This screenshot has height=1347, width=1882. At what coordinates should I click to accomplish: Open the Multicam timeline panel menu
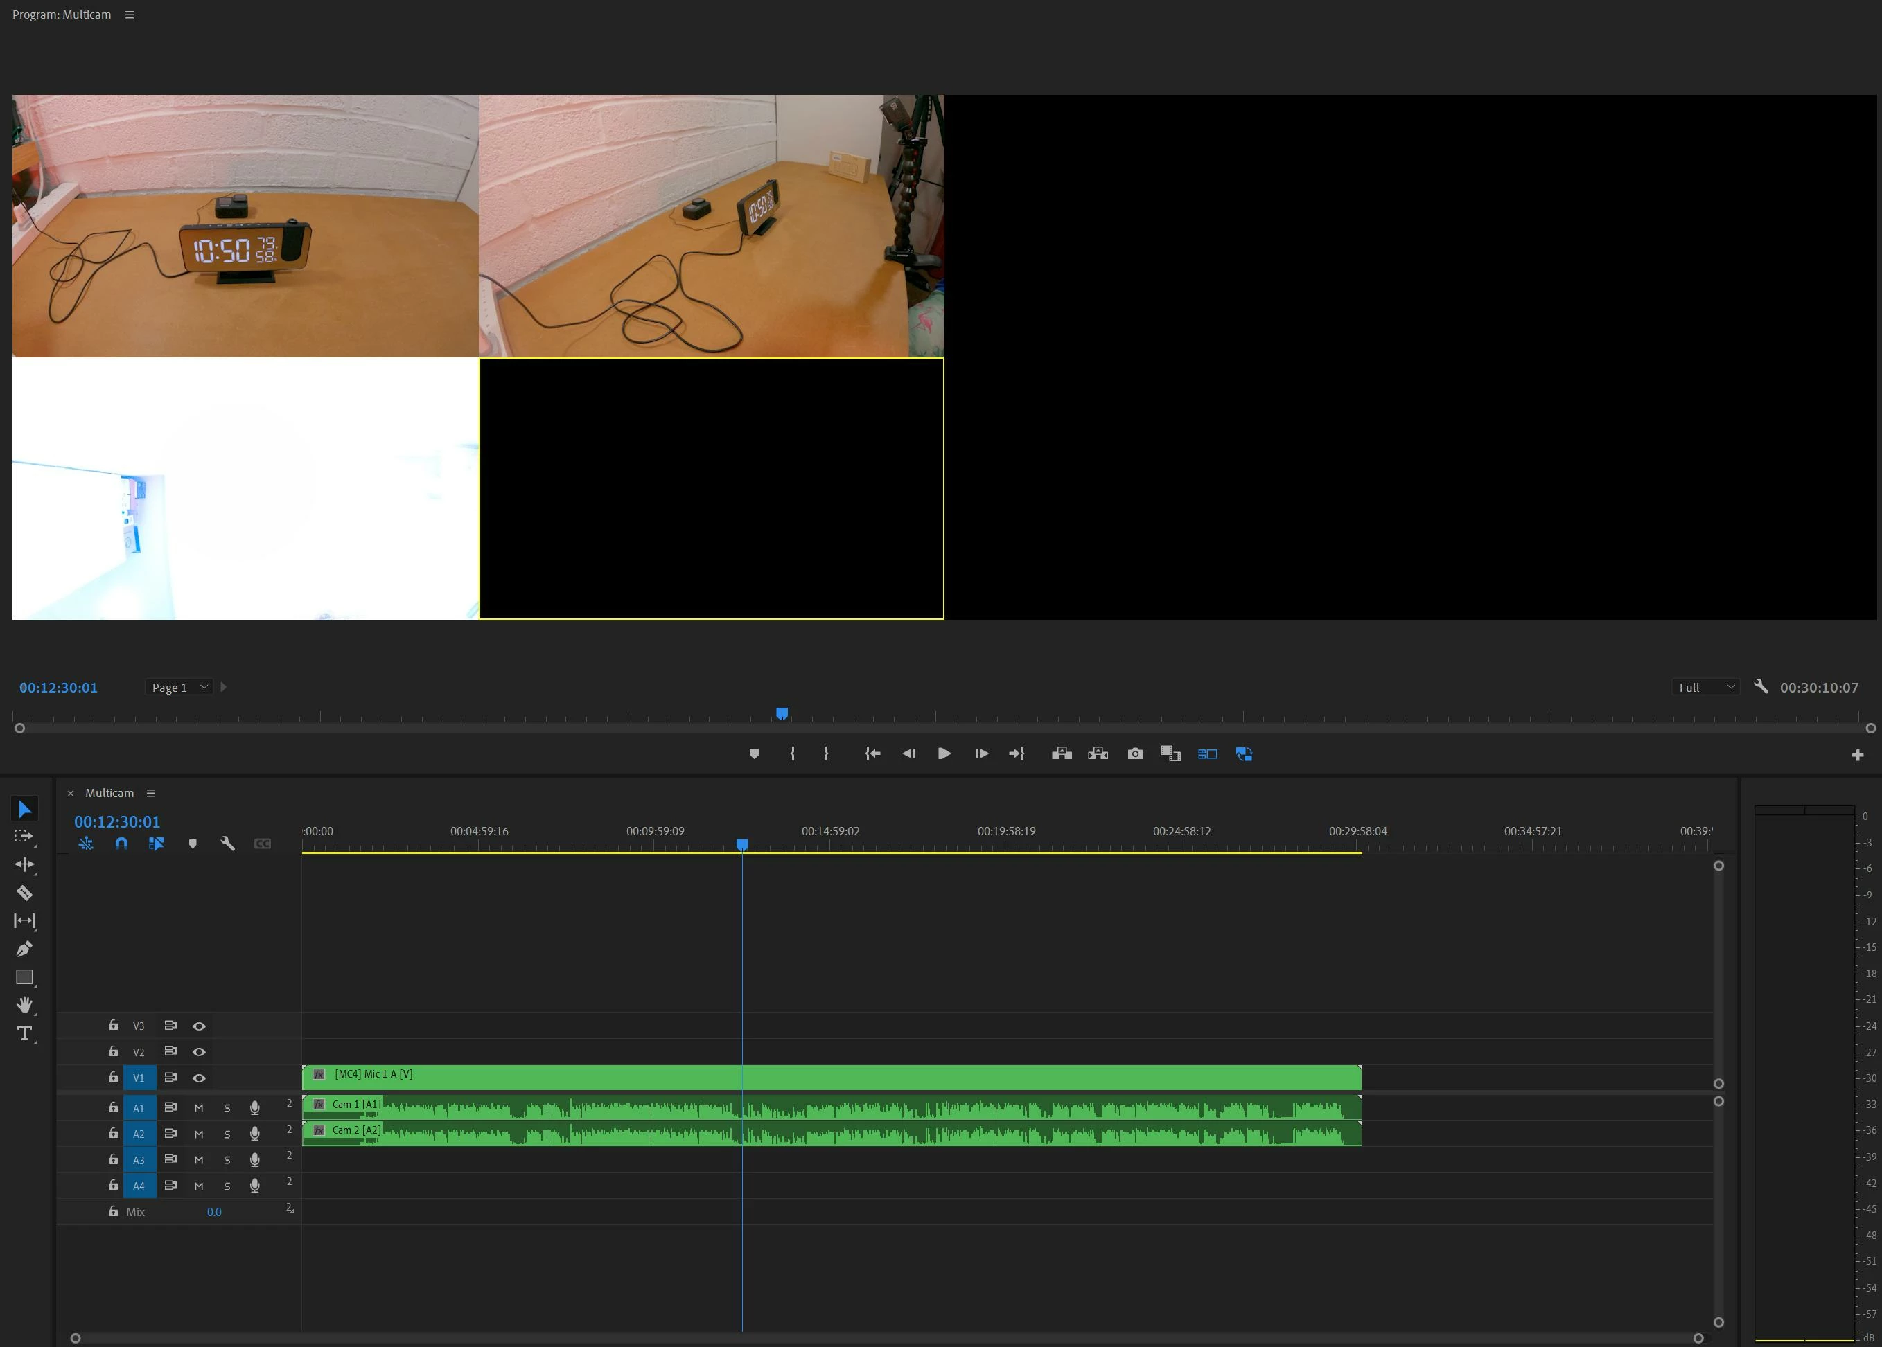(151, 794)
